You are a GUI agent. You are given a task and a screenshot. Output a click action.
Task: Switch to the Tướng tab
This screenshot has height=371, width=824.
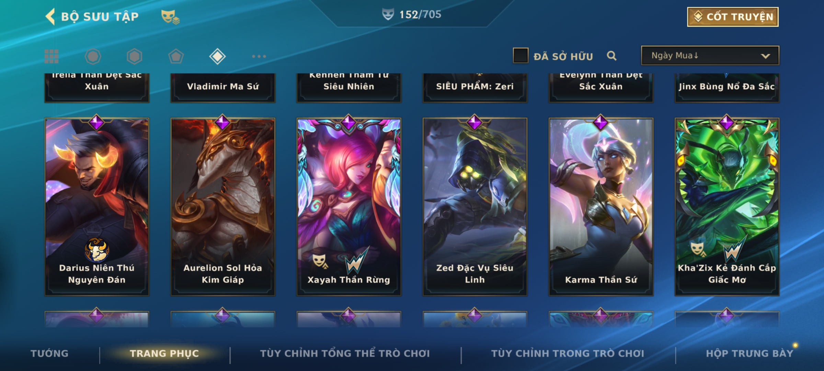tap(49, 353)
